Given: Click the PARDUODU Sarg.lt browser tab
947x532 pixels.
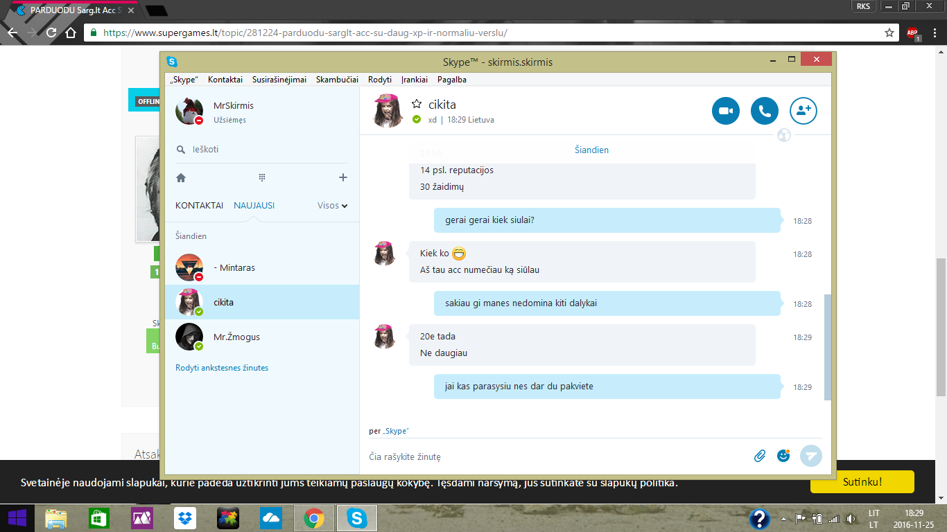Looking at the screenshot, I should 74,10.
